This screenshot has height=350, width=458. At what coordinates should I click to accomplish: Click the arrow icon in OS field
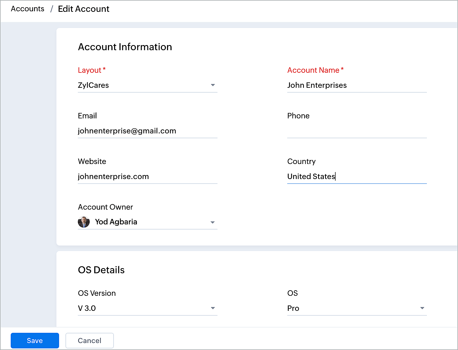point(422,308)
